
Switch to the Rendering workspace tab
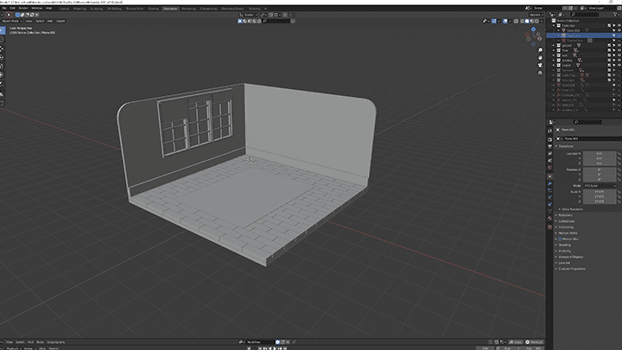point(188,9)
